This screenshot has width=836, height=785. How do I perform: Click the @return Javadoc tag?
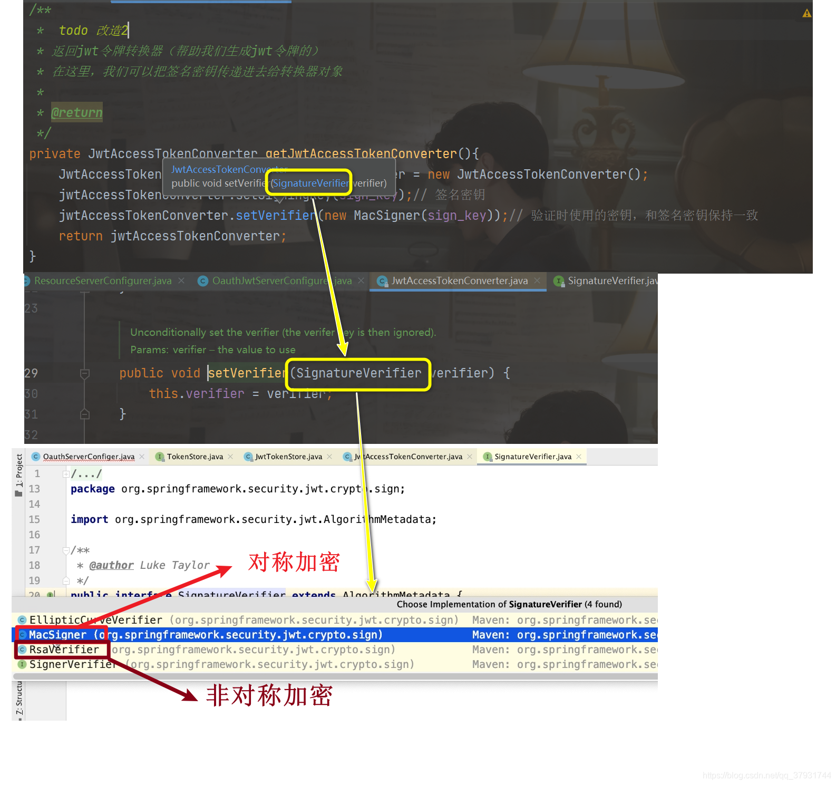point(77,112)
